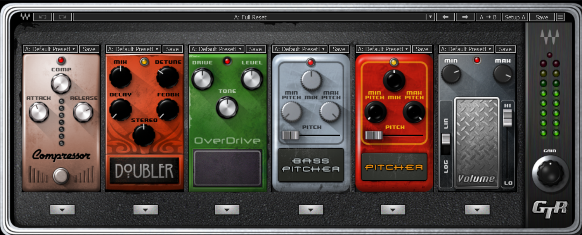
Task: Flip the LIN/LOG switch on Volume pedal
Action: [x=446, y=144]
